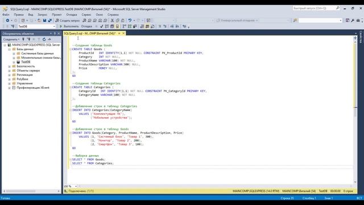Click the Decrease indent toolbar icon
This screenshot has width=364, height=205.
tap(172, 26)
